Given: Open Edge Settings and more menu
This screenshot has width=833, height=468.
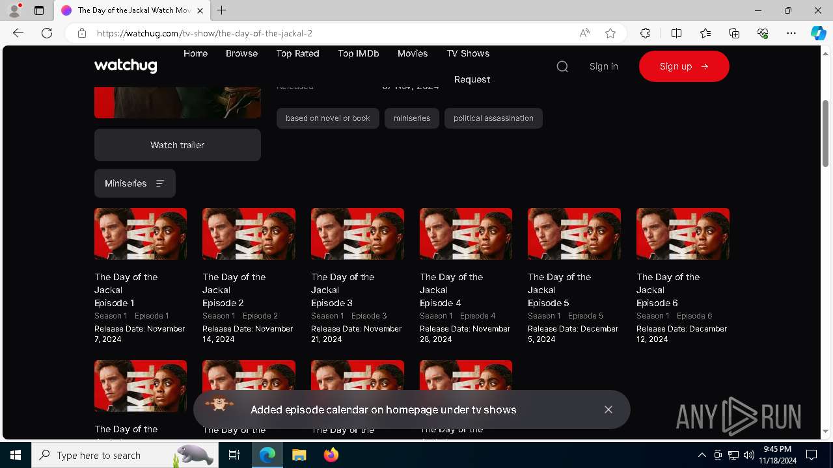Looking at the screenshot, I should (791, 33).
